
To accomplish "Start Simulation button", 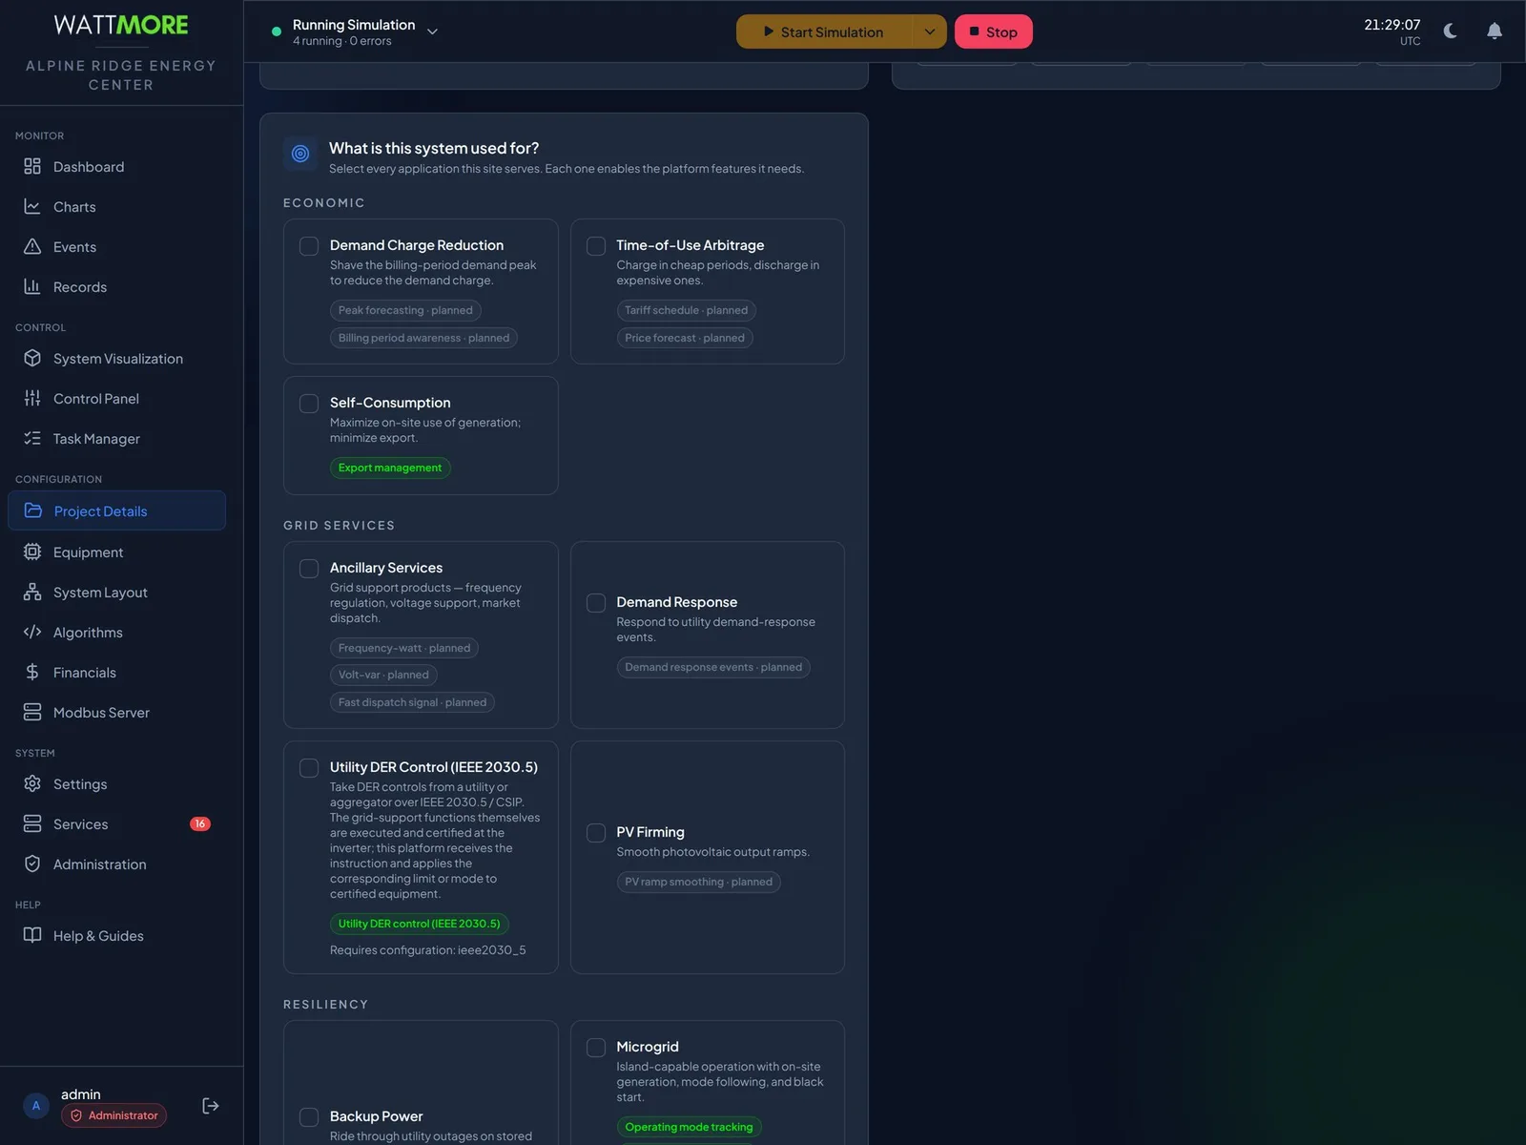I will [x=825, y=31].
